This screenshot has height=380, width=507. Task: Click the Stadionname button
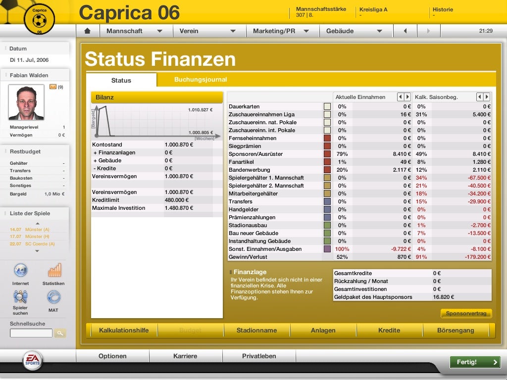click(x=257, y=330)
